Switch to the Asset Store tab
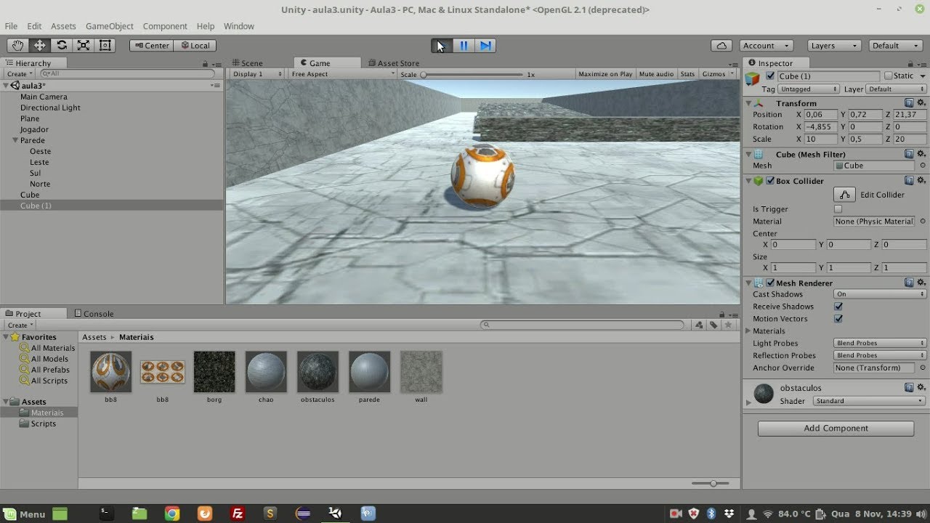Image resolution: width=930 pixels, height=523 pixels. tap(395, 63)
